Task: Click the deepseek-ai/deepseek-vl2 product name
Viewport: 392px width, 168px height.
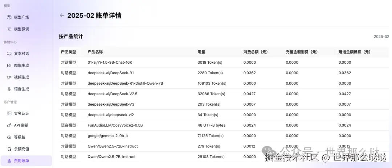Action: point(111,115)
